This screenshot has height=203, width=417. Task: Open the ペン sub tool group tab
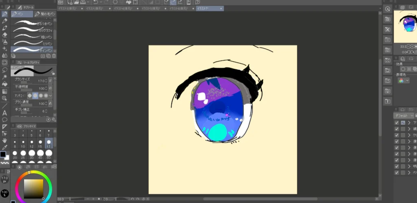[22, 14]
